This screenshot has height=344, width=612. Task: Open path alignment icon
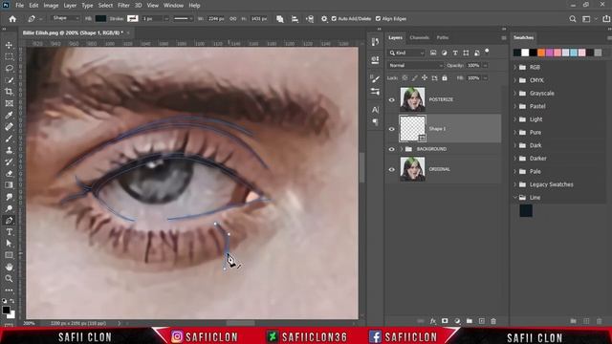coord(295,19)
